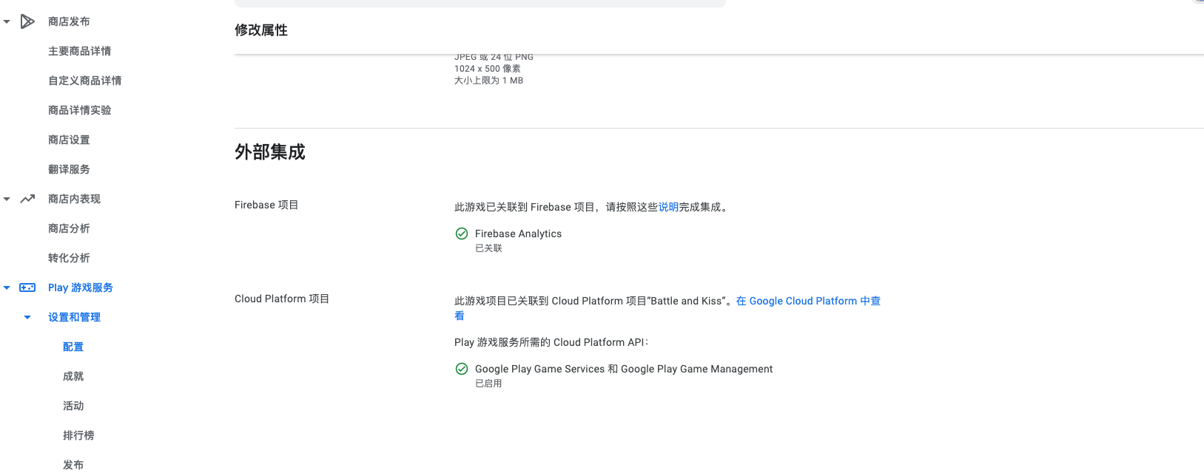Open the 排行榜 tree item
The height and width of the screenshot is (473, 1204).
78,435
